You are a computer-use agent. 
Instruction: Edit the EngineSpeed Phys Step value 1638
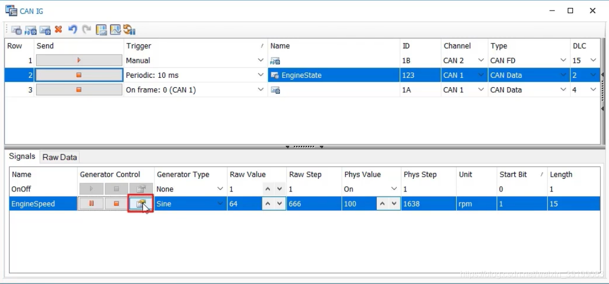point(429,204)
